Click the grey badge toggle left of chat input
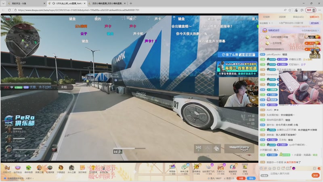 [264, 176]
